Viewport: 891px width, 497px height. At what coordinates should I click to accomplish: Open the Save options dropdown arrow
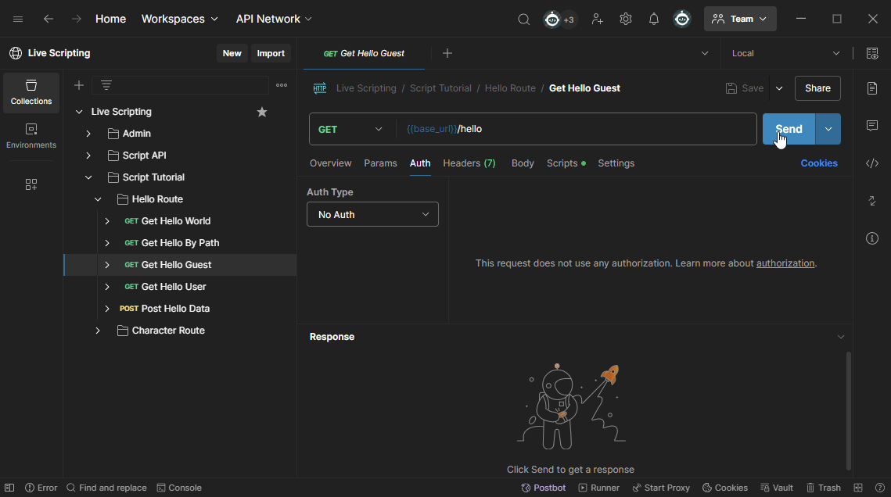tap(779, 88)
